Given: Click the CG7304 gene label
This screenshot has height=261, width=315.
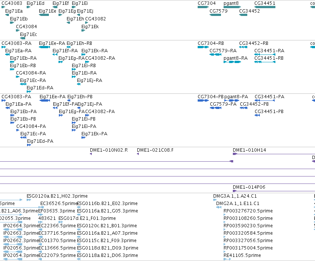Looking at the screenshot, I should (207, 3).
